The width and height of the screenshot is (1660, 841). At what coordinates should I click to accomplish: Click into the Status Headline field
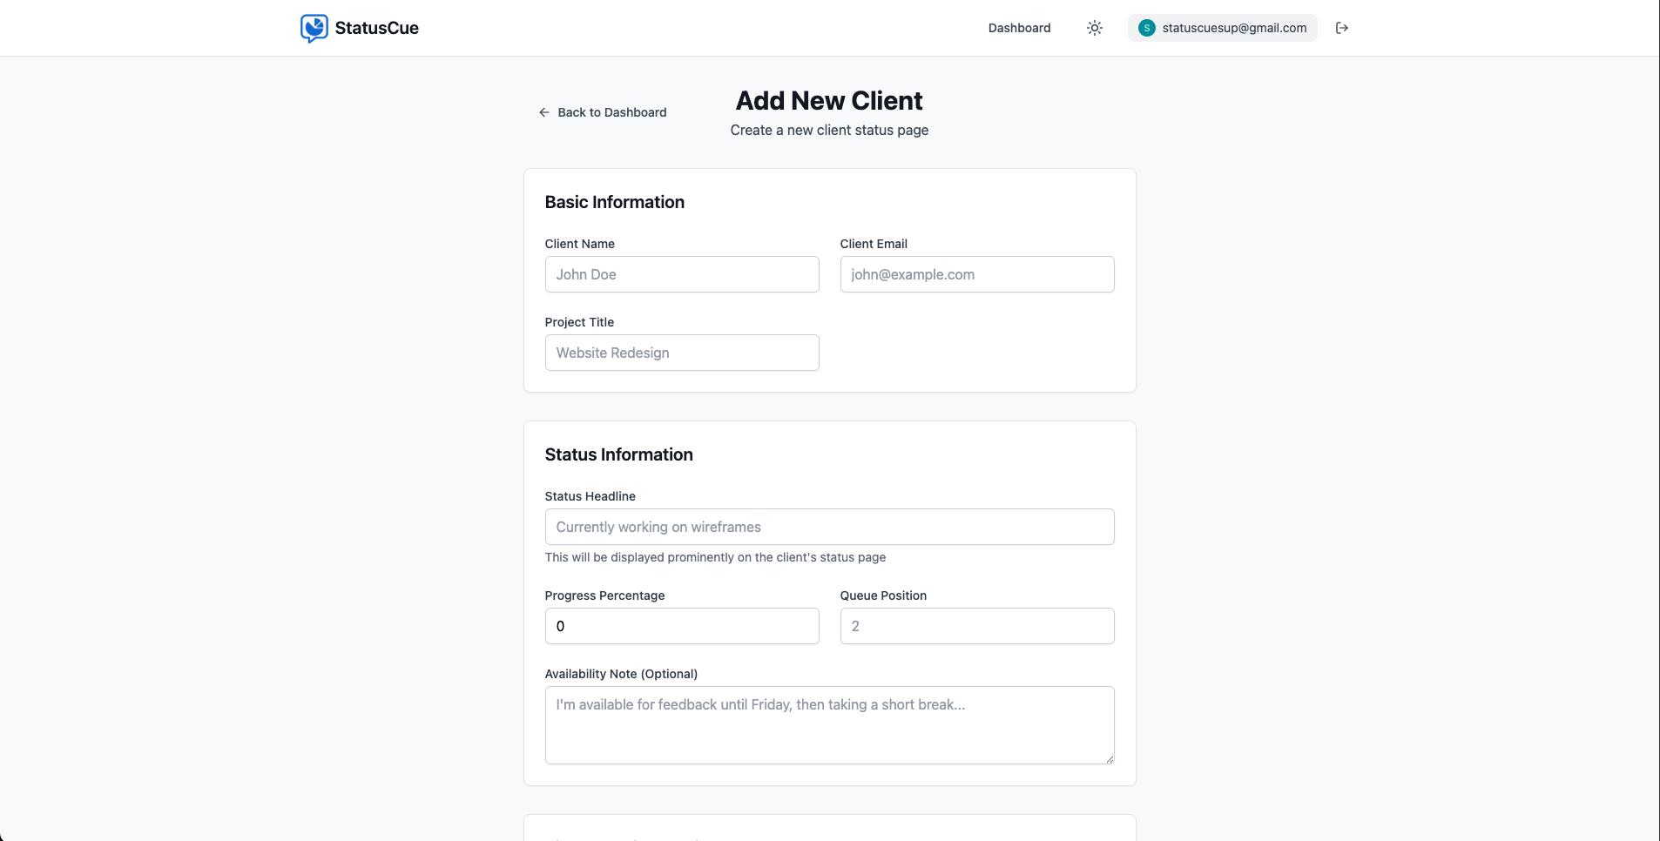pyautogui.click(x=829, y=527)
